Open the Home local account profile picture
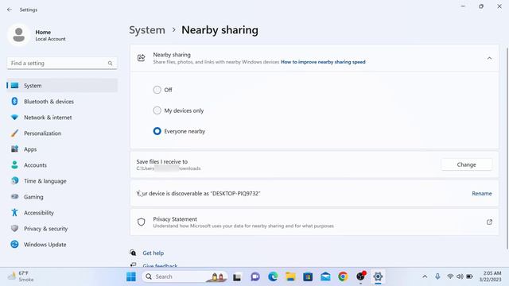This screenshot has width=509, height=286. pyautogui.click(x=19, y=35)
